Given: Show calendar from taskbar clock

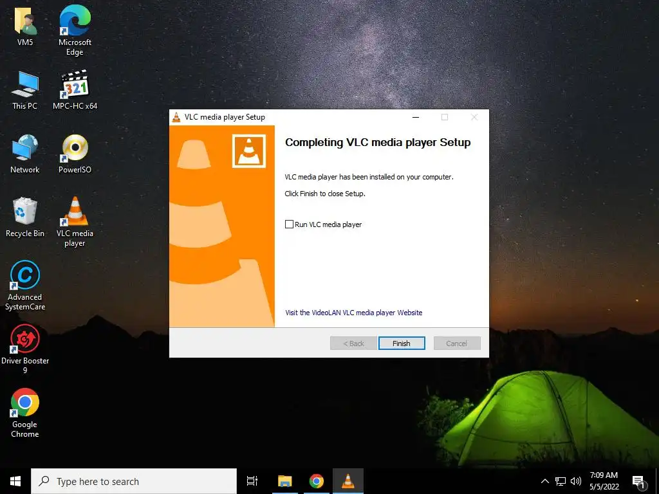Looking at the screenshot, I should pyautogui.click(x=604, y=481).
